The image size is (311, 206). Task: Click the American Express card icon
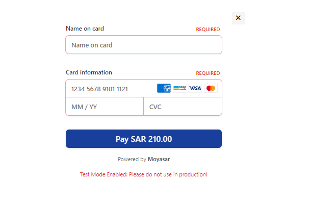(x=164, y=88)
